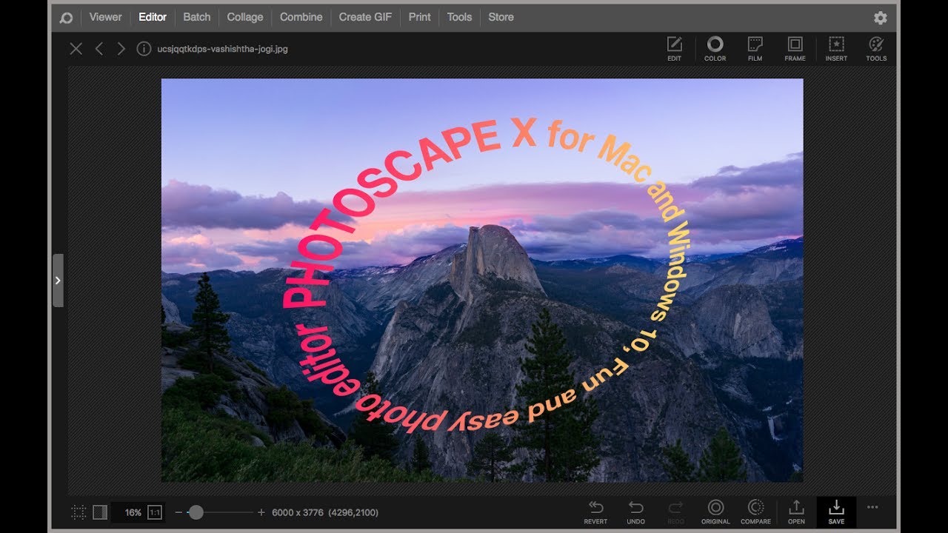This screenshot has height=533, width=948.
Task: Open the Viewer tab
Action: [105, 17]
